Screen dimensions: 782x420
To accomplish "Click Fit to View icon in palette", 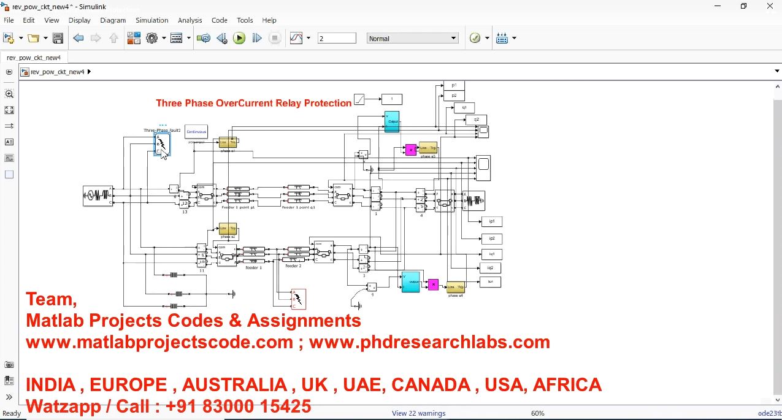I will click(9, 110).
